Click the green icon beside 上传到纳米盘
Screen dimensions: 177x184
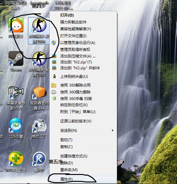click(54, 77)
